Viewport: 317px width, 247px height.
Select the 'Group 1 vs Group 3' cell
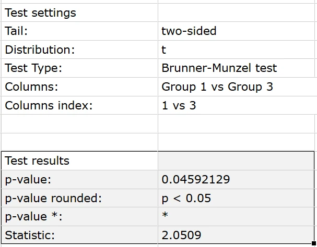[236, 87]
